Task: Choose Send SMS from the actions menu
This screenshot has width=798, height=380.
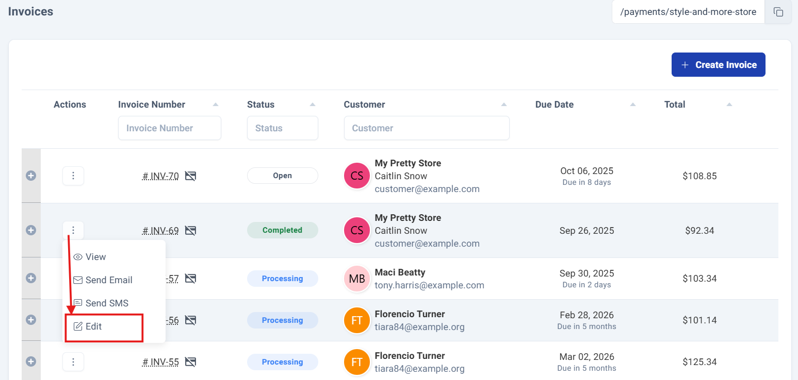Action: (114, 303)
